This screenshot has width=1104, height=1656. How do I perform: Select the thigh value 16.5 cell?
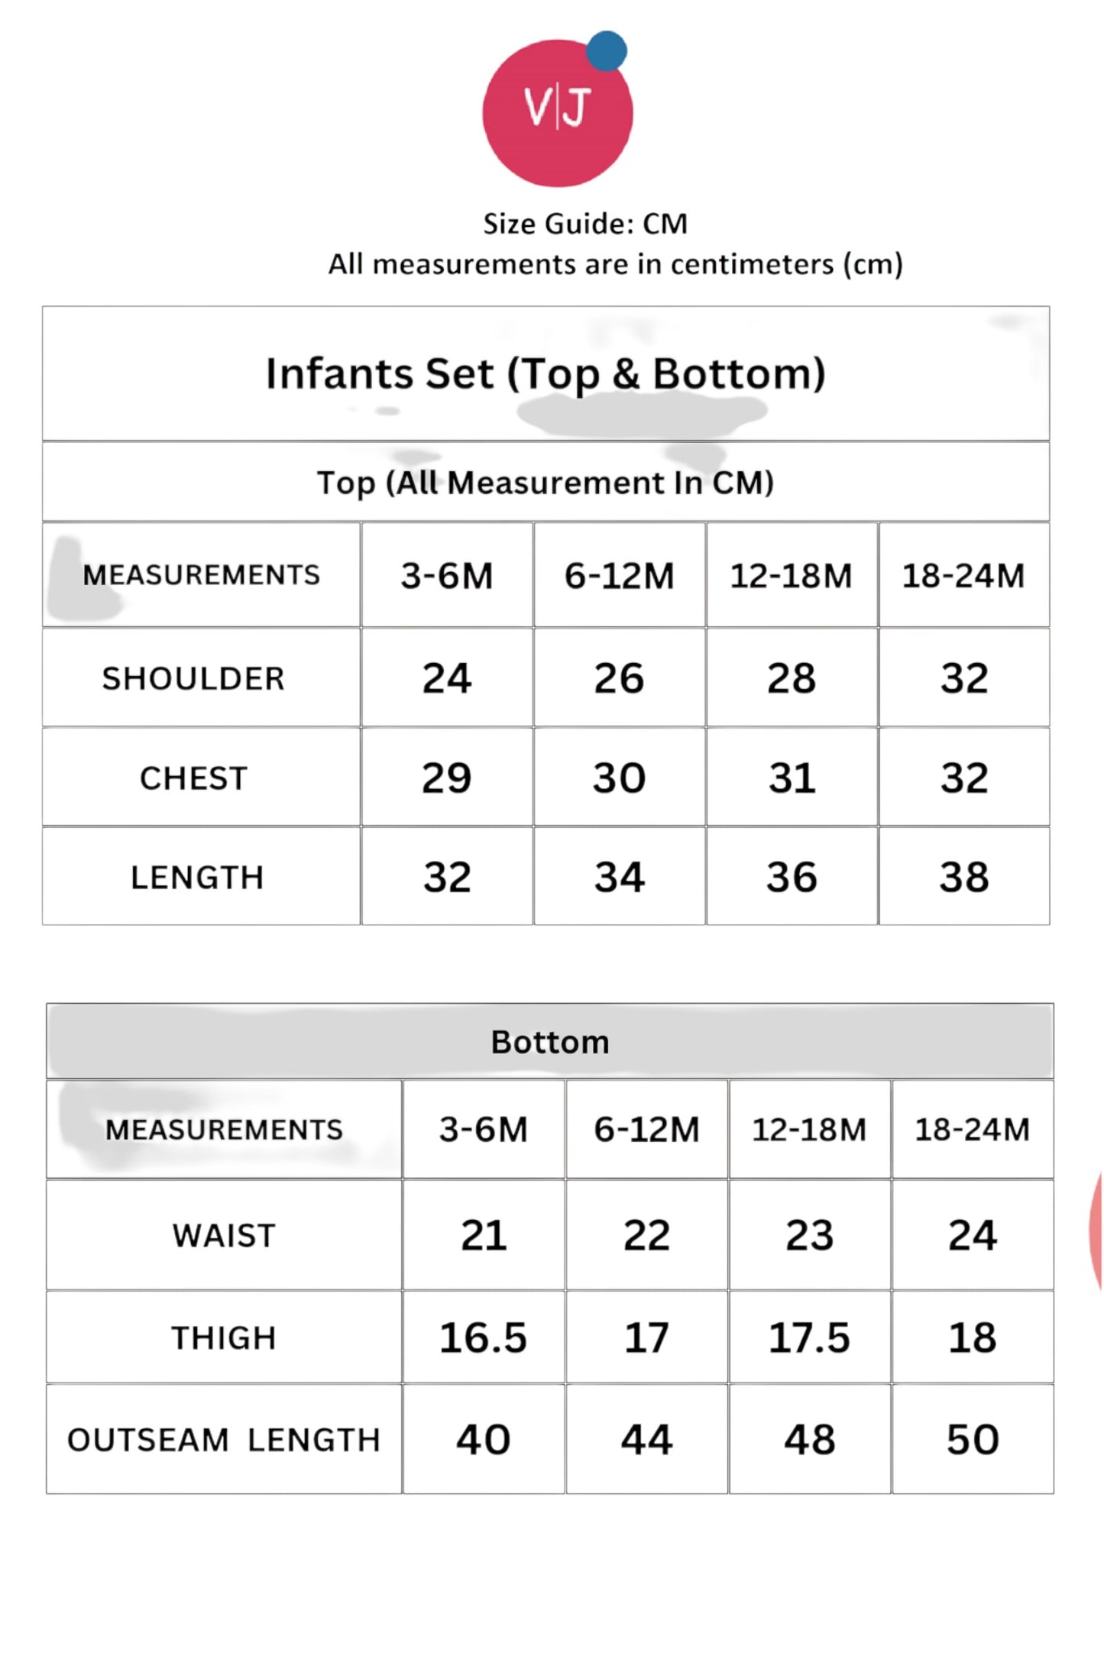pyautogui.click(x=483, y=1337)
